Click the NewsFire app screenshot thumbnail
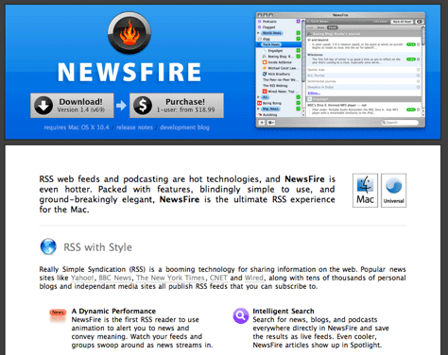448x355 pixels. pyautogui.click(x=340, y=70)
